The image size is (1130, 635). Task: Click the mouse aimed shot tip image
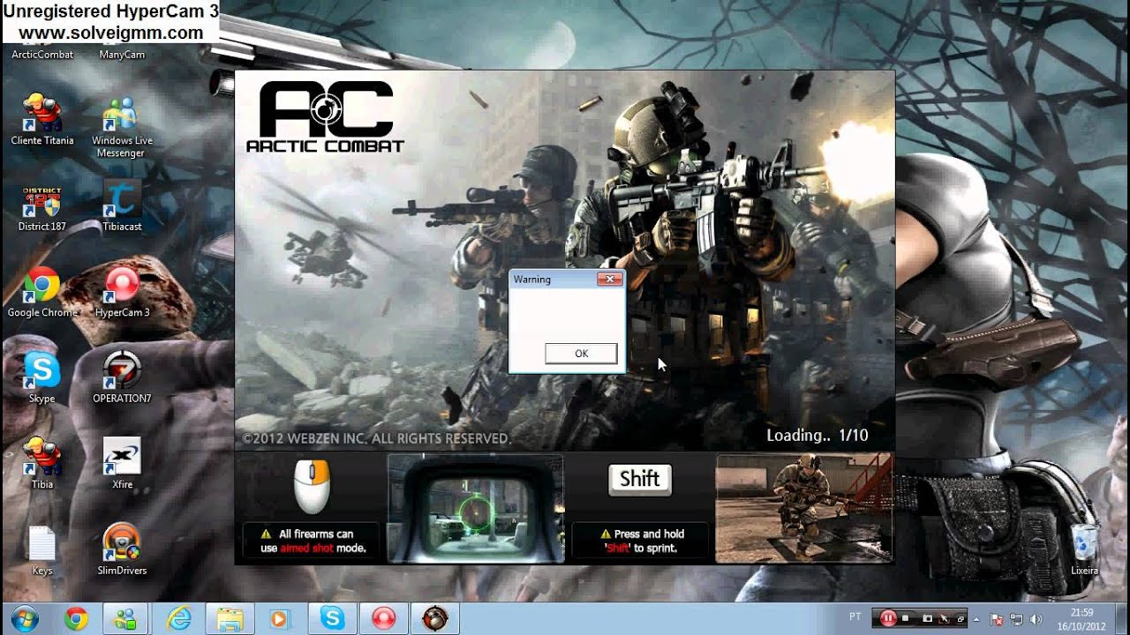(312, 487)
